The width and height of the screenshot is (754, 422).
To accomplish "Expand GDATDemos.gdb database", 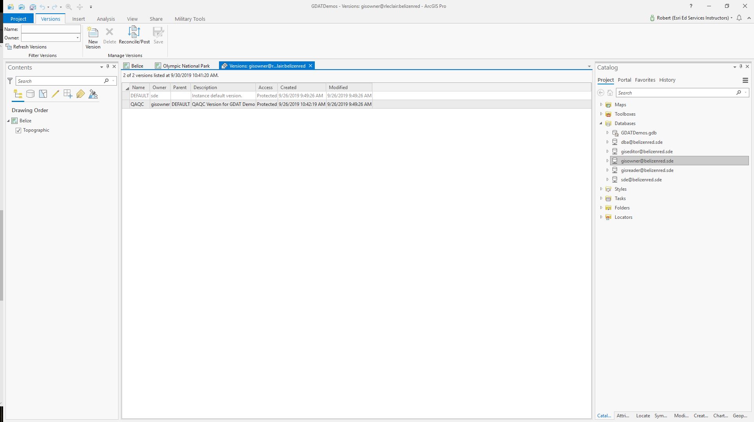I will 608,133.
